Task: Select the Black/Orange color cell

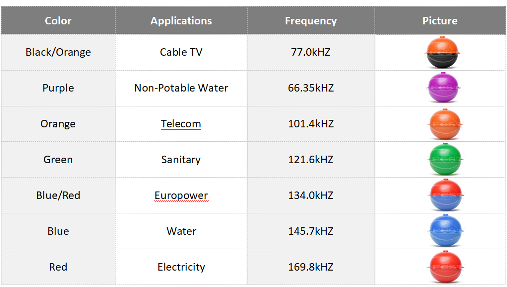Action: click(x=58, y=52)
